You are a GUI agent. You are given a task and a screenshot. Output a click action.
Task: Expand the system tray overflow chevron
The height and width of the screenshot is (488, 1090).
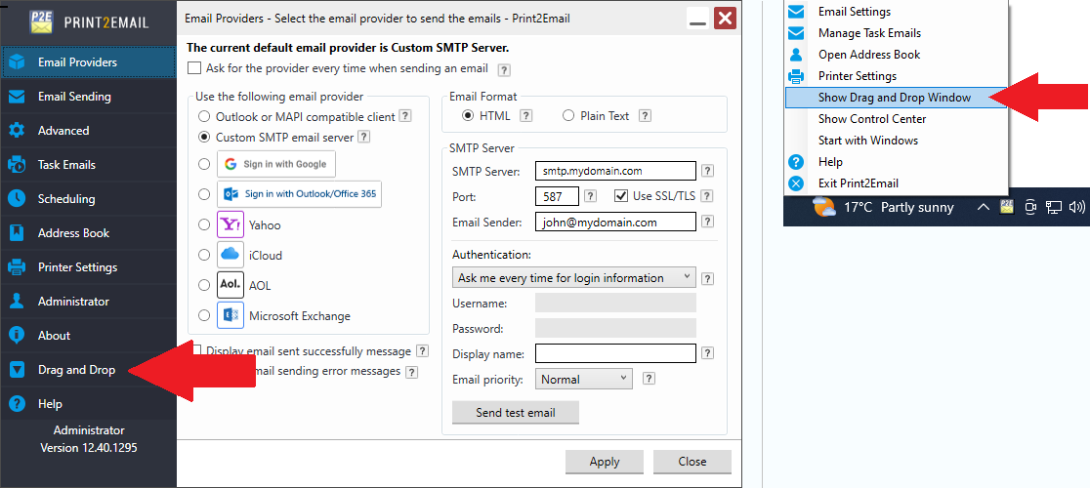pos(982,208)
